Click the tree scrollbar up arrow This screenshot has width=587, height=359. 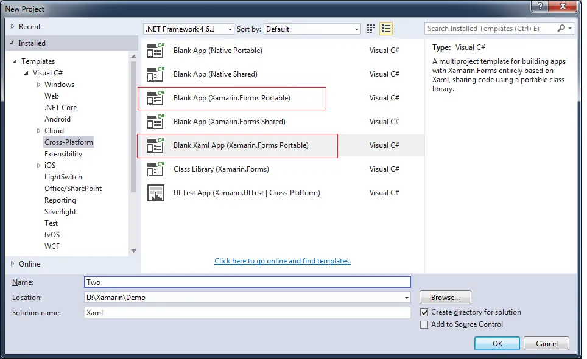coord(133,57)
